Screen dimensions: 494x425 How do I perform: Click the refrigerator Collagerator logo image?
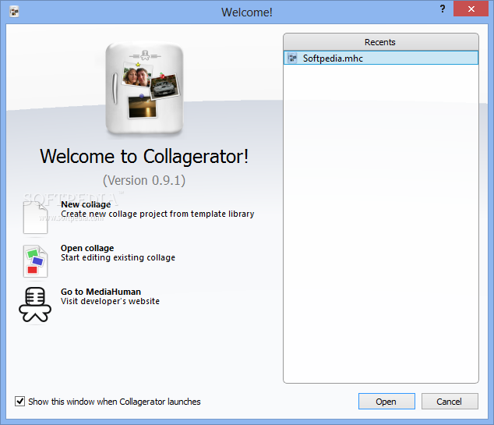click(x=145, y=89)
